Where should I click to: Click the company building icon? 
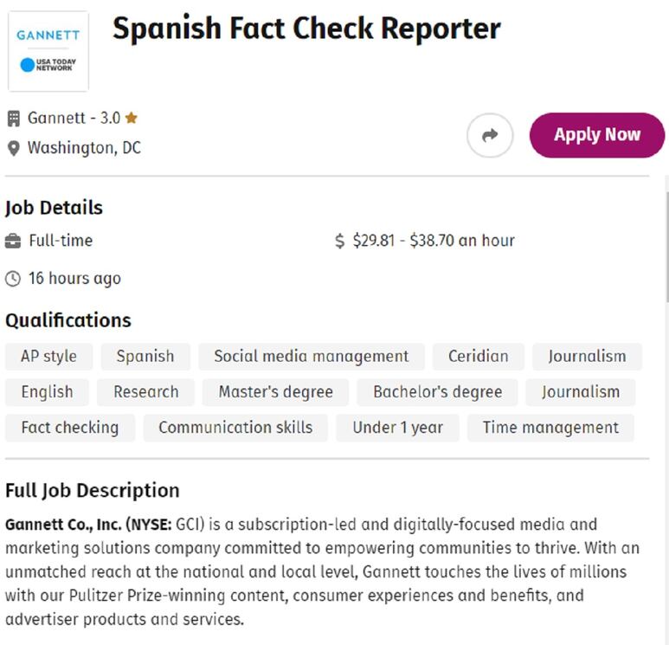click(14, 119)
